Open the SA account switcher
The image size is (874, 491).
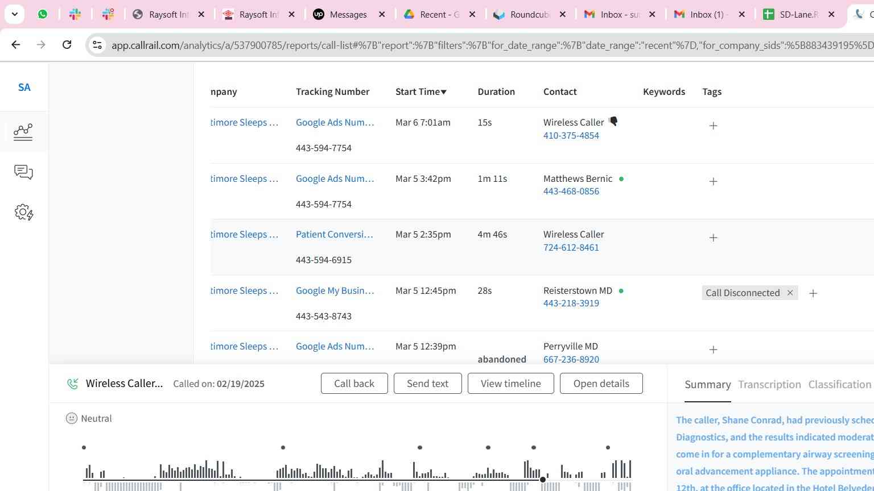[x=24, y=87]
